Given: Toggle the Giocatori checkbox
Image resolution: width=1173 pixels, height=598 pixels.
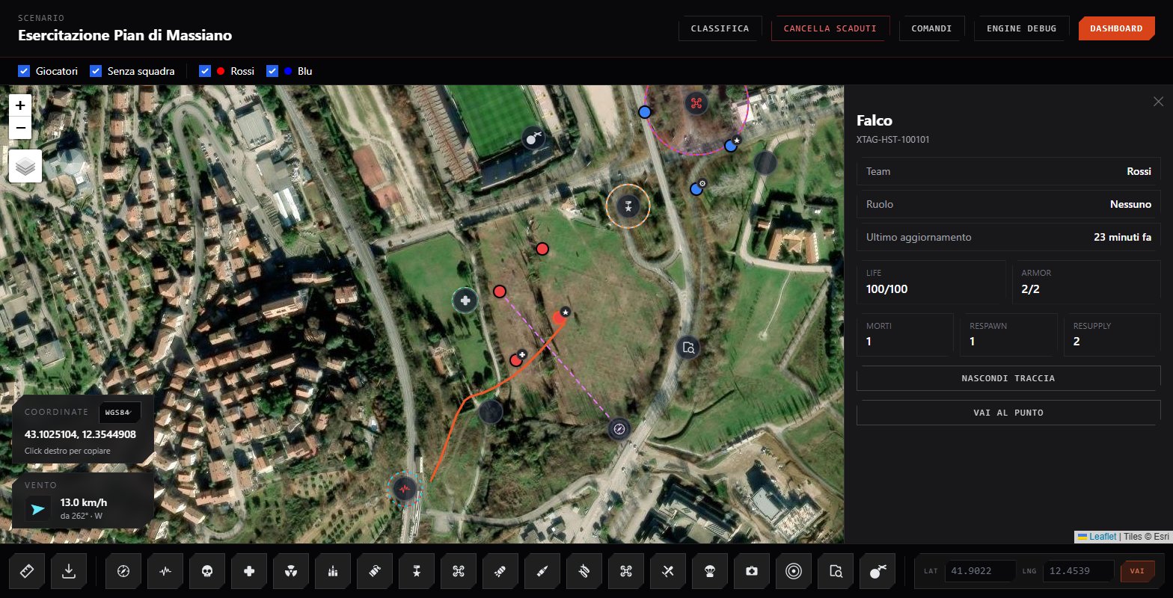Looking at the screenshot, I should (x=24, y=71).
